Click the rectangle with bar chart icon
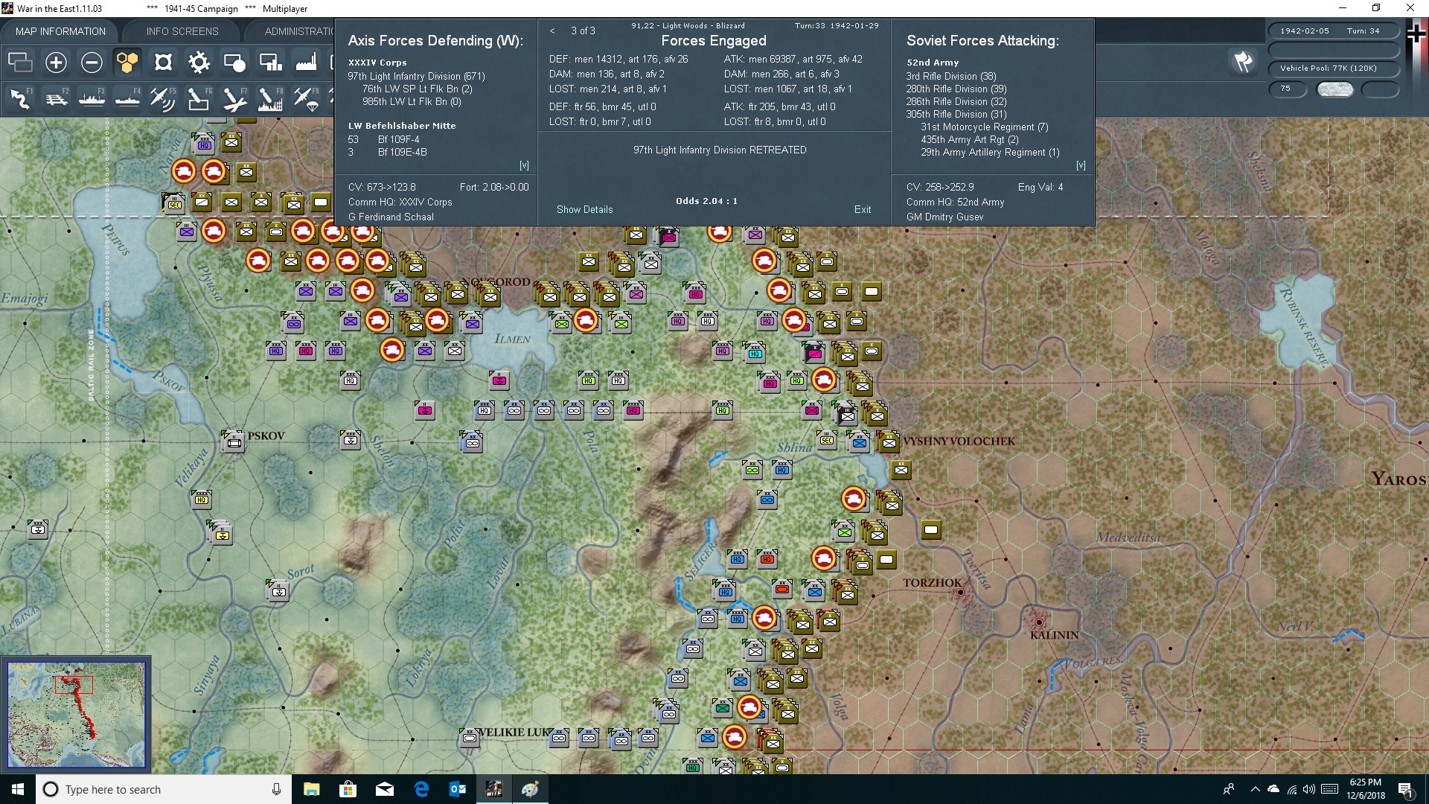1429x804 pixels. click(x=270, y=62)
